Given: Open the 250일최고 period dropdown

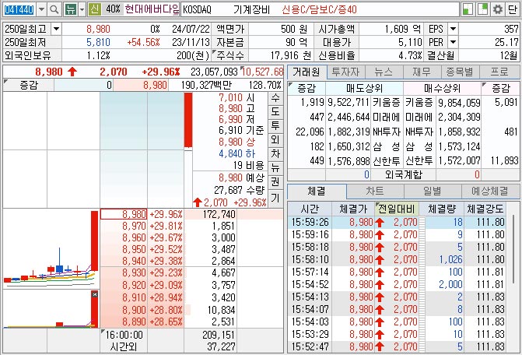Looking at the screenshot, I should point(56,29).
